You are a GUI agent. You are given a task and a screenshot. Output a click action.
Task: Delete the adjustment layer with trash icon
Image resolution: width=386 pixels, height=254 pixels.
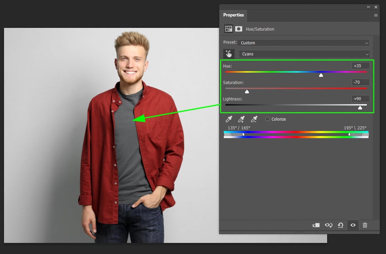coord(365,225)
